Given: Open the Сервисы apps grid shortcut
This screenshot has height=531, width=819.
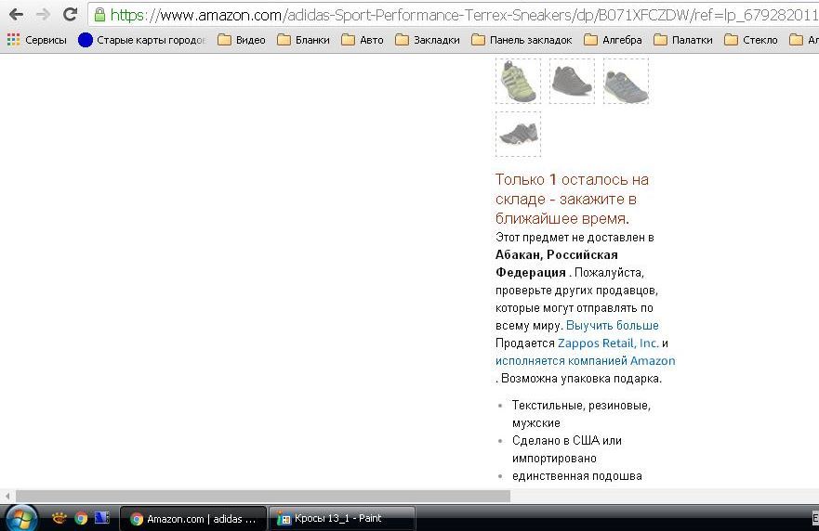Looking at the screenshot, I should pos(37,40).
